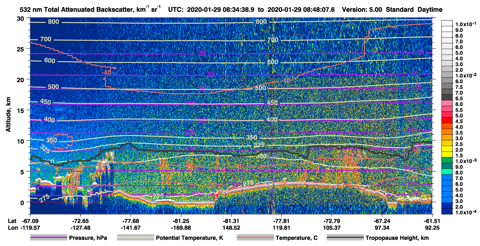Click the longitude value -119.57

pos(30,228)
